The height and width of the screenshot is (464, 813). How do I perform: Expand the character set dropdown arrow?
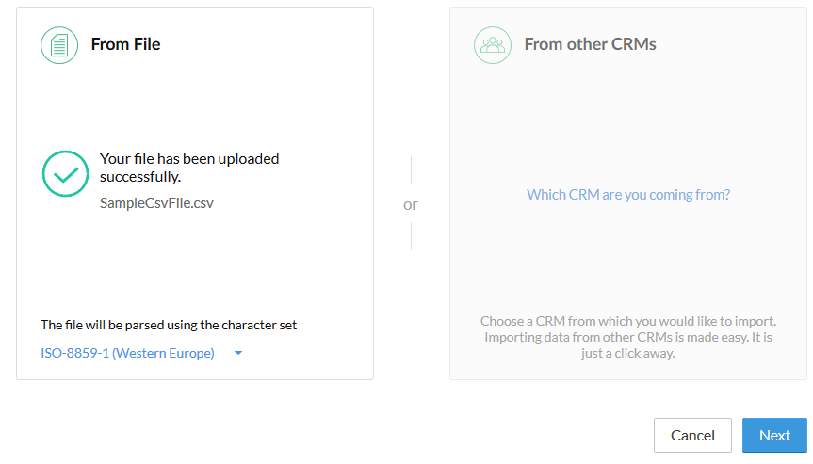pyautogui.click(x=238, y=353)
